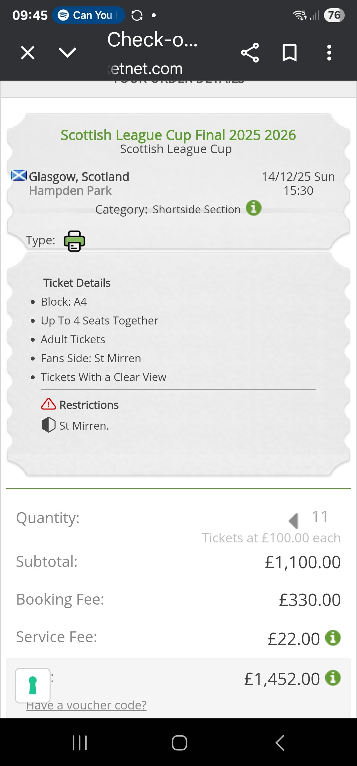Screen dimensions: 357x766
Task: Open the Spotify now-playing pill
Action: pos(88,15)
